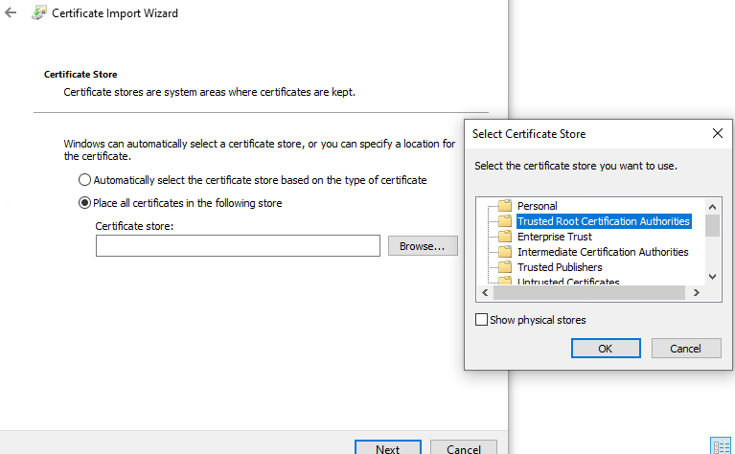Cancel the Select Certificate Store dialog
The height and width of the screenshot is (454, 735).
686,349
